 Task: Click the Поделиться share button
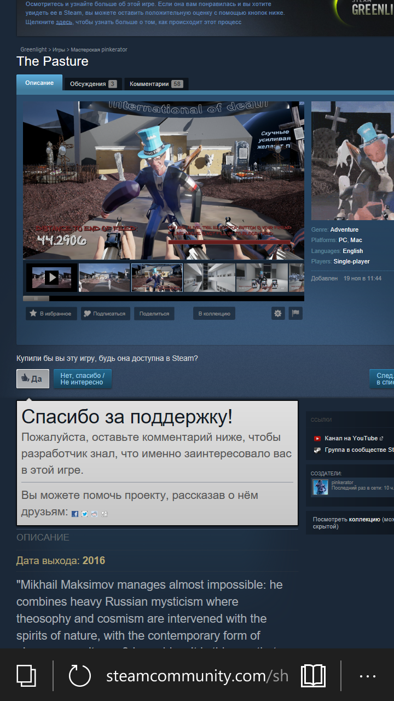pos(154,313)
